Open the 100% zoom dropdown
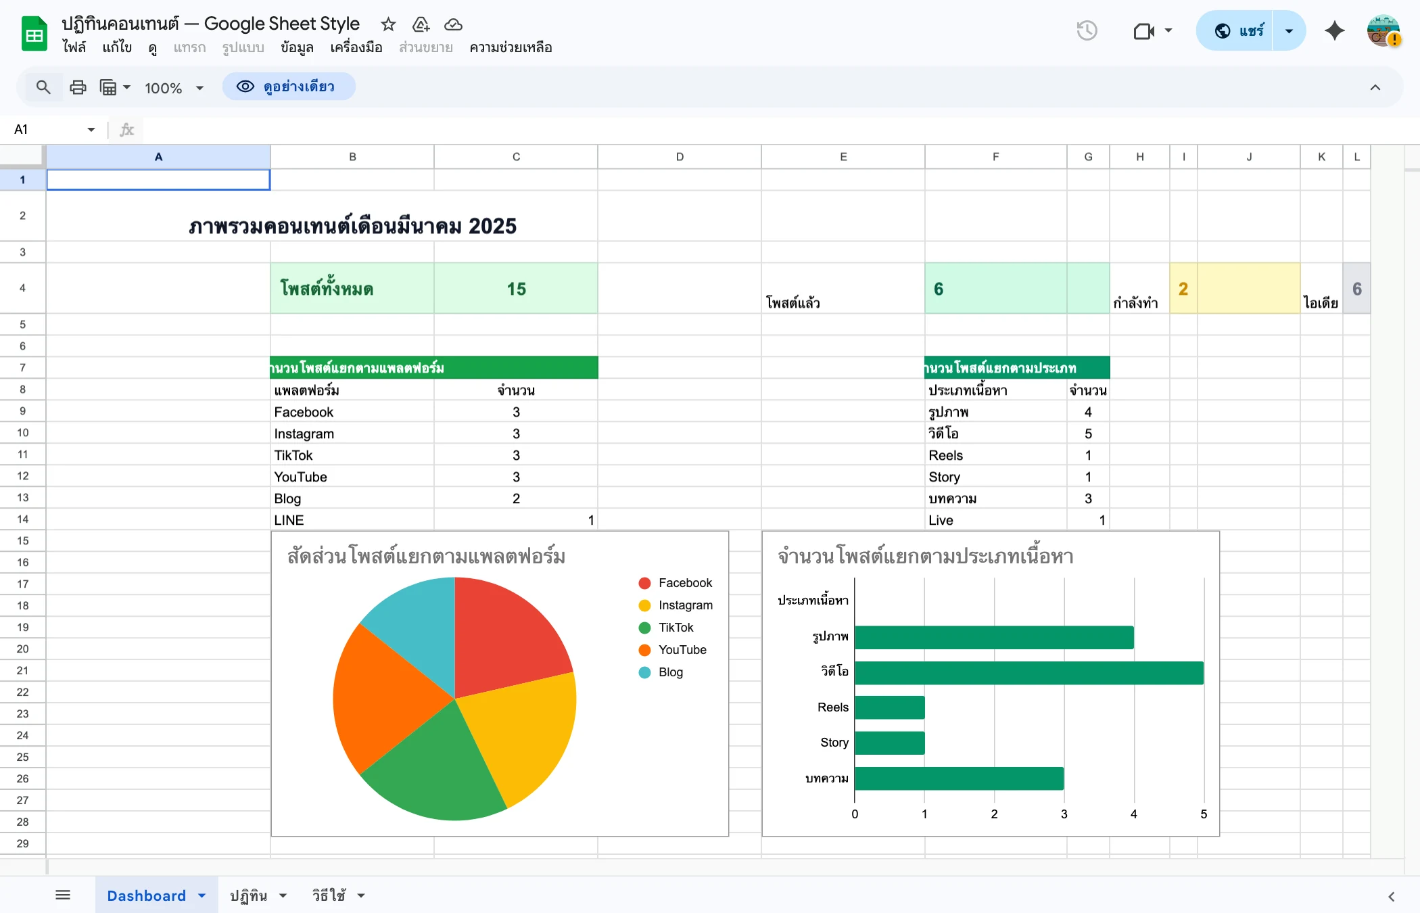This screenshot has width=1420, height=913. 172,87
